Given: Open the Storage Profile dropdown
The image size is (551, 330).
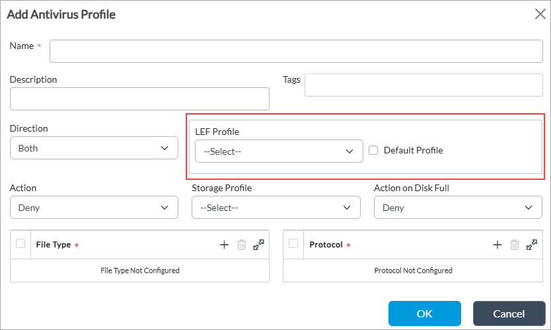Looking at the screenshot, I should click(x=275, y=208).
